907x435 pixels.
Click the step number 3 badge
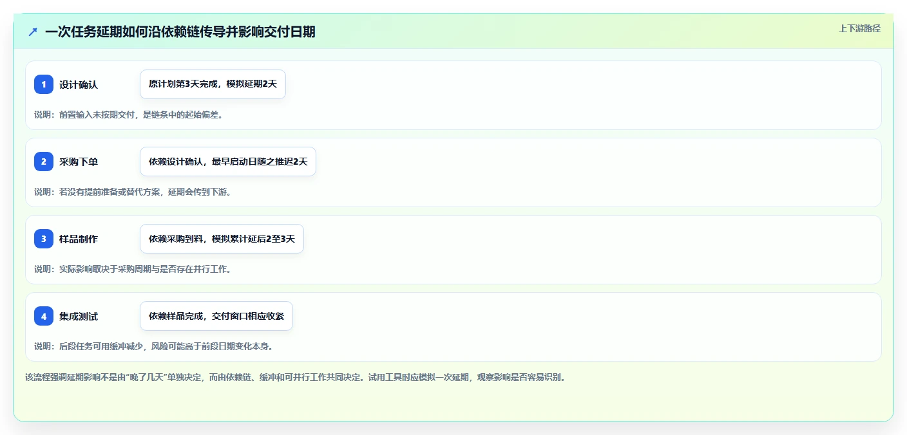tap(44, 239)
